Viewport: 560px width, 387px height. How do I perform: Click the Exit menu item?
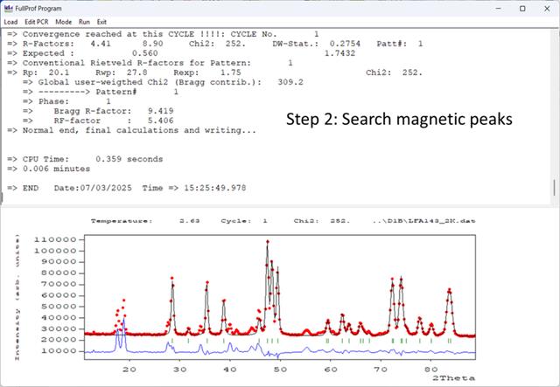click(x=101, y=22)
